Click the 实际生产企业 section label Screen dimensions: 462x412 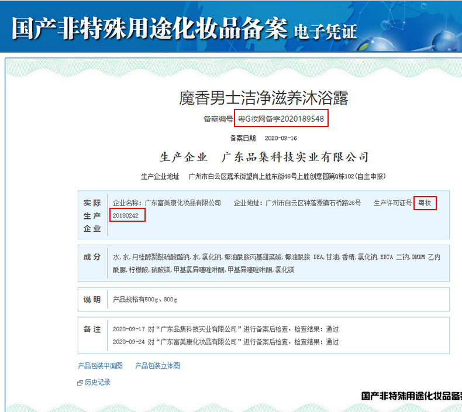(x=92, y=215)
